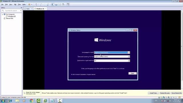Screen dimensions: 183x103
Task: Open the snapshot manager toolbar icon
Action: pyautogui.click(x=48, y=5)
